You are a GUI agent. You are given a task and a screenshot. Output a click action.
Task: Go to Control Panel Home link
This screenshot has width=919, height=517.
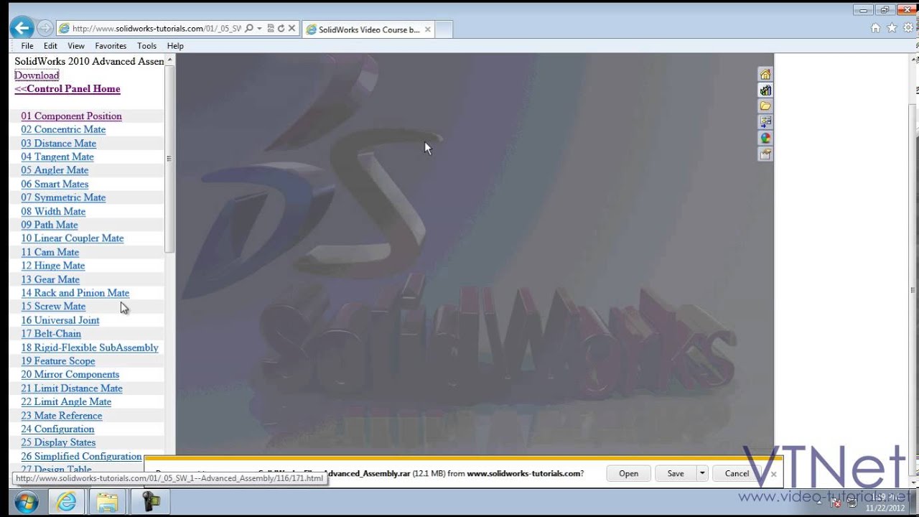coord(67,89)
